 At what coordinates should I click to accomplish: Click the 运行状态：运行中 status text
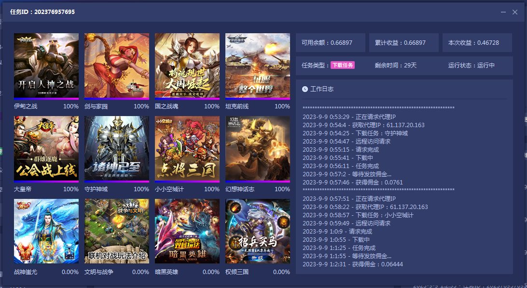coord(472,65)
